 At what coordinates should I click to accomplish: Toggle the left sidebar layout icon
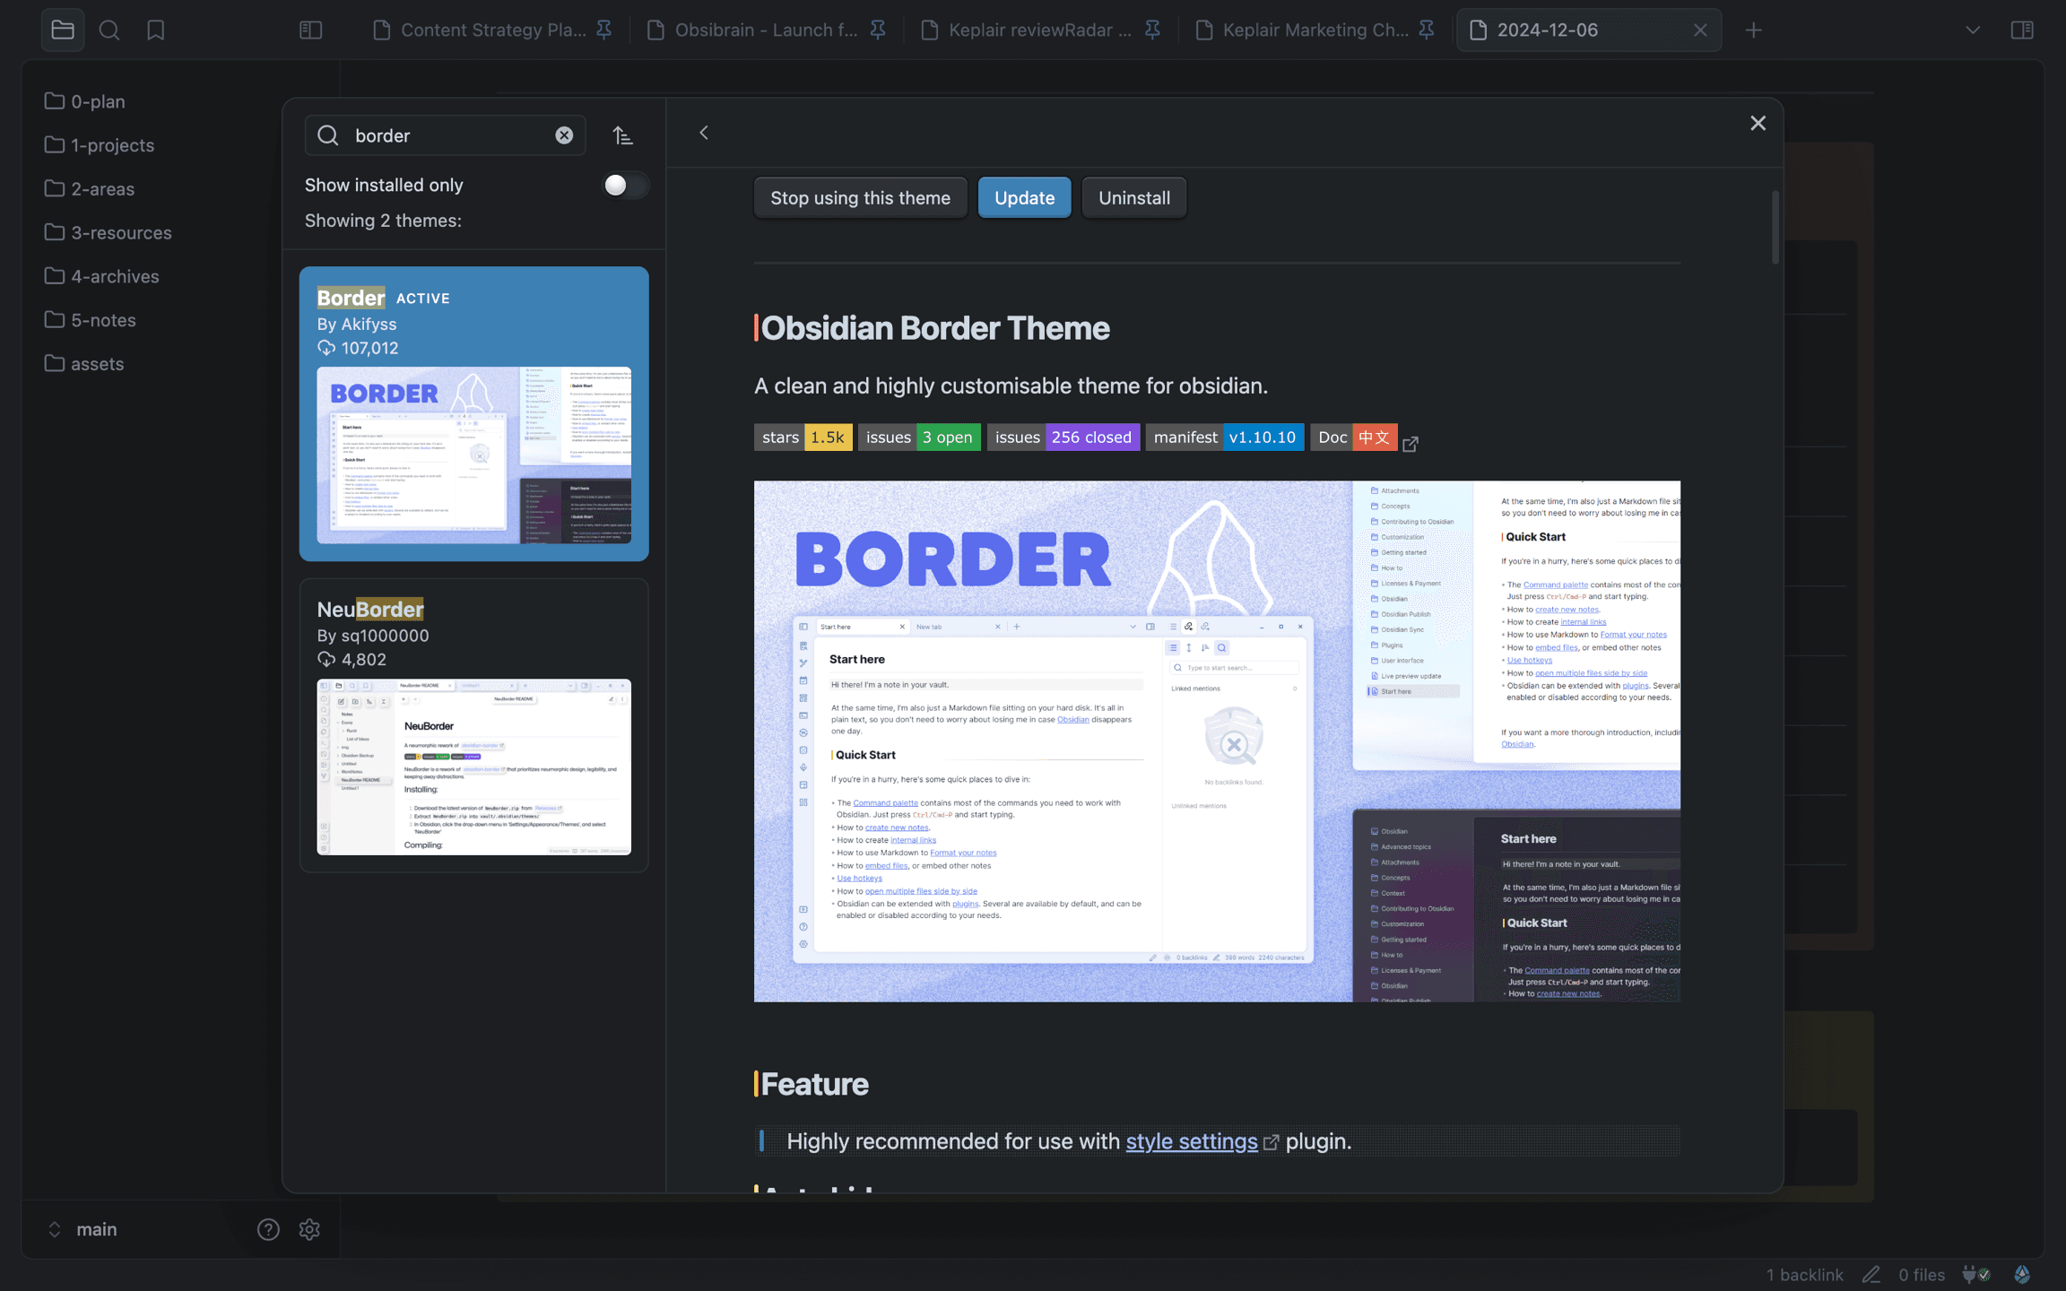pos(310,30)
